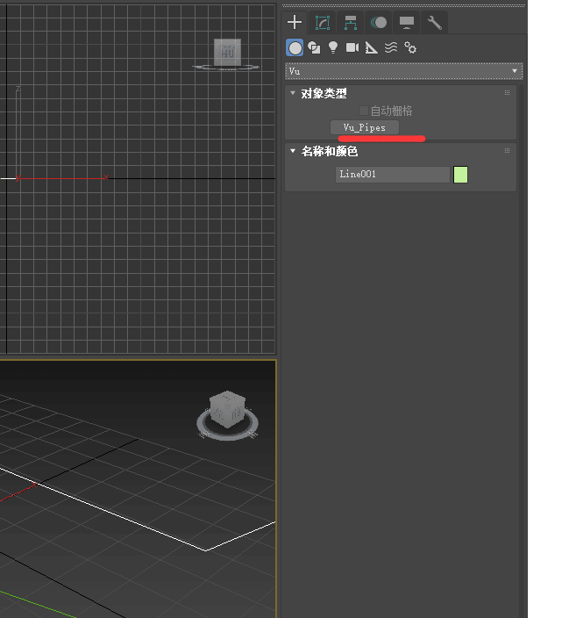Select the Space Warps category icon
This screenshot has width=576, height=618.
[391, 47]
